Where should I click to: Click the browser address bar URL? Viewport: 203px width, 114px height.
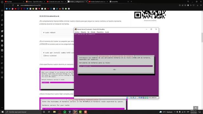[31, 5]
